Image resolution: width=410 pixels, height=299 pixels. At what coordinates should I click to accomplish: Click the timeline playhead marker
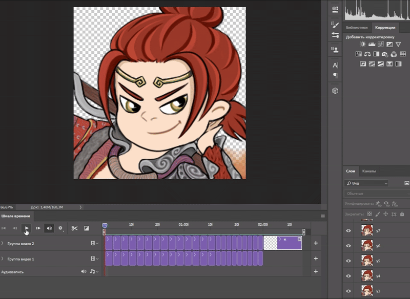coord(105,225)
